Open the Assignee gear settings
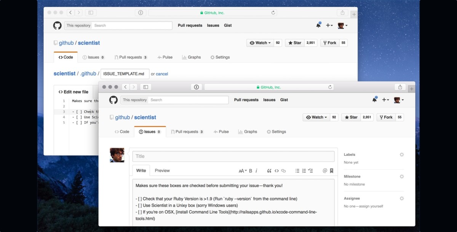The width and height of the screenshot is (457, 232). [x=402, y=198]
